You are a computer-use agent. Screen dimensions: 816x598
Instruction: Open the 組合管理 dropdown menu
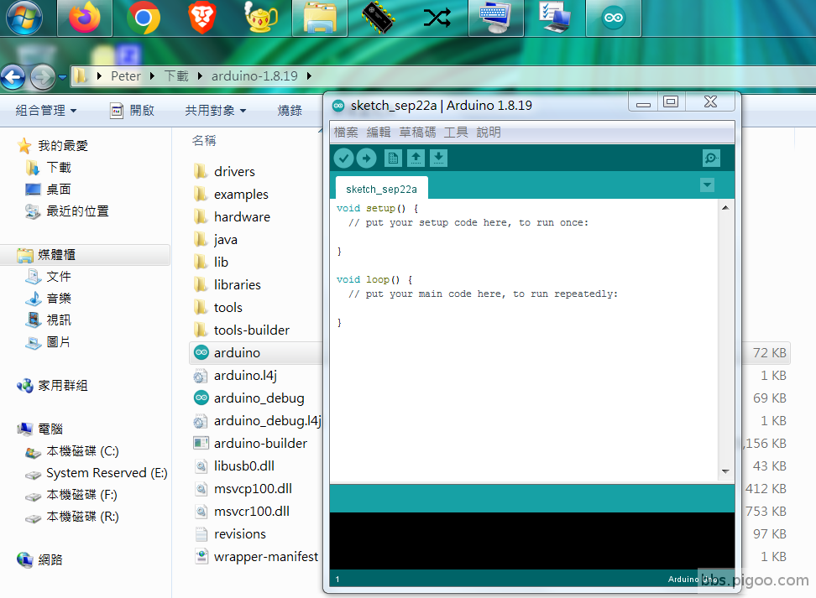point(46,110)
